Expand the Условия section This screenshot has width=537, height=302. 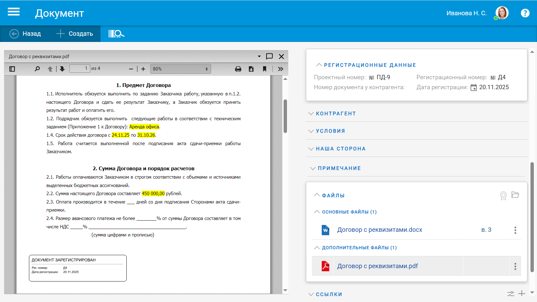330,131
